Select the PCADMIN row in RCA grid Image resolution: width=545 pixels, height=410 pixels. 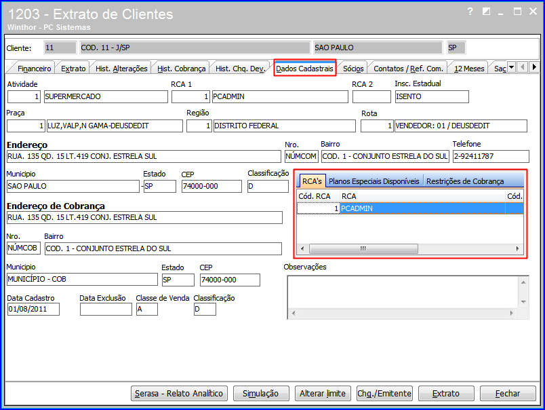(x=410, y=208)
